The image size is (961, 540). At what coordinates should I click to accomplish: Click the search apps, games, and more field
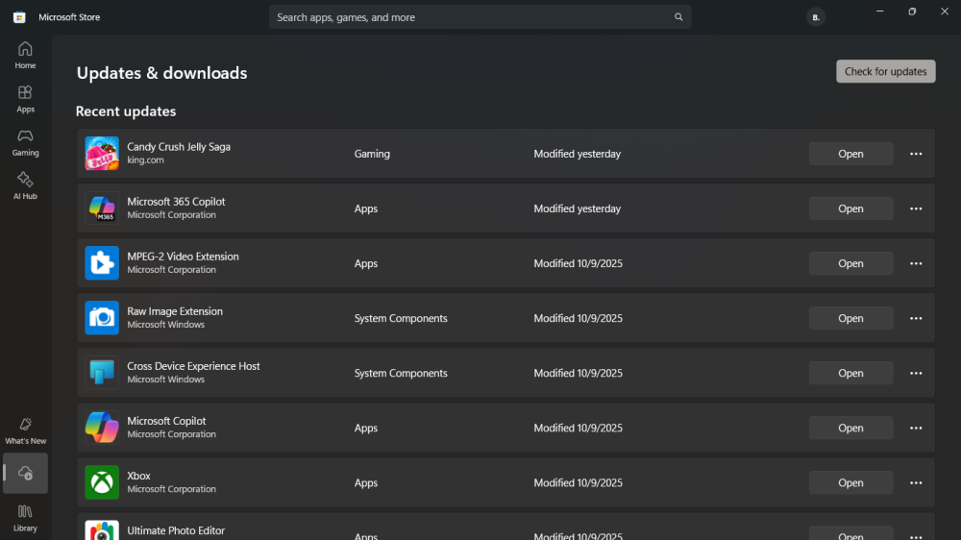(471, 17)
